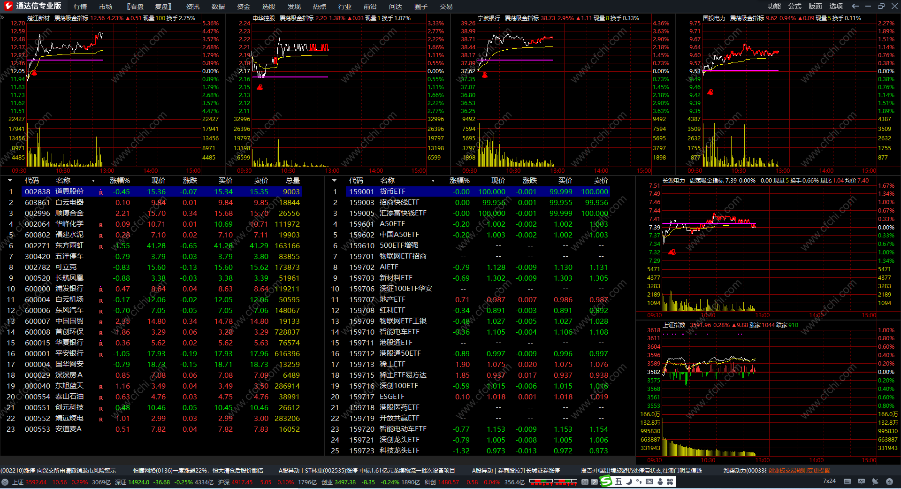Click the R marker on 华峰化学 row

[x=101, y=225]
